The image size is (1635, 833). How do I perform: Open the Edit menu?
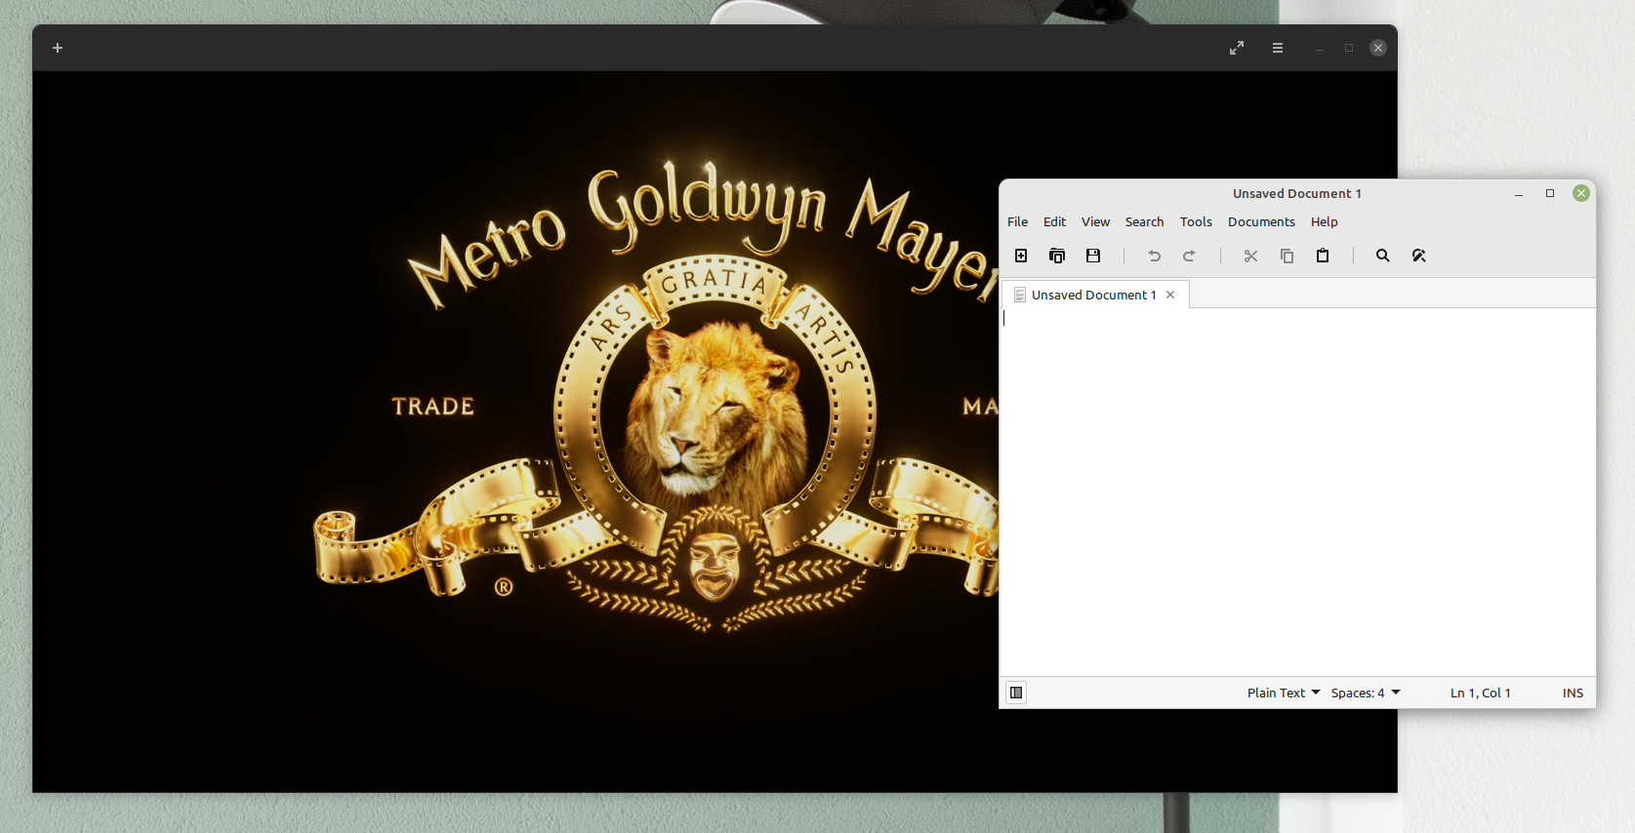pyautogui.click(x=1054, y=221)
